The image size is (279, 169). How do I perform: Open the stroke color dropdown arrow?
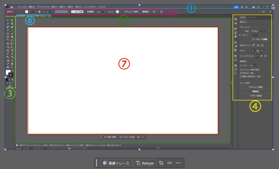point(35,12)
